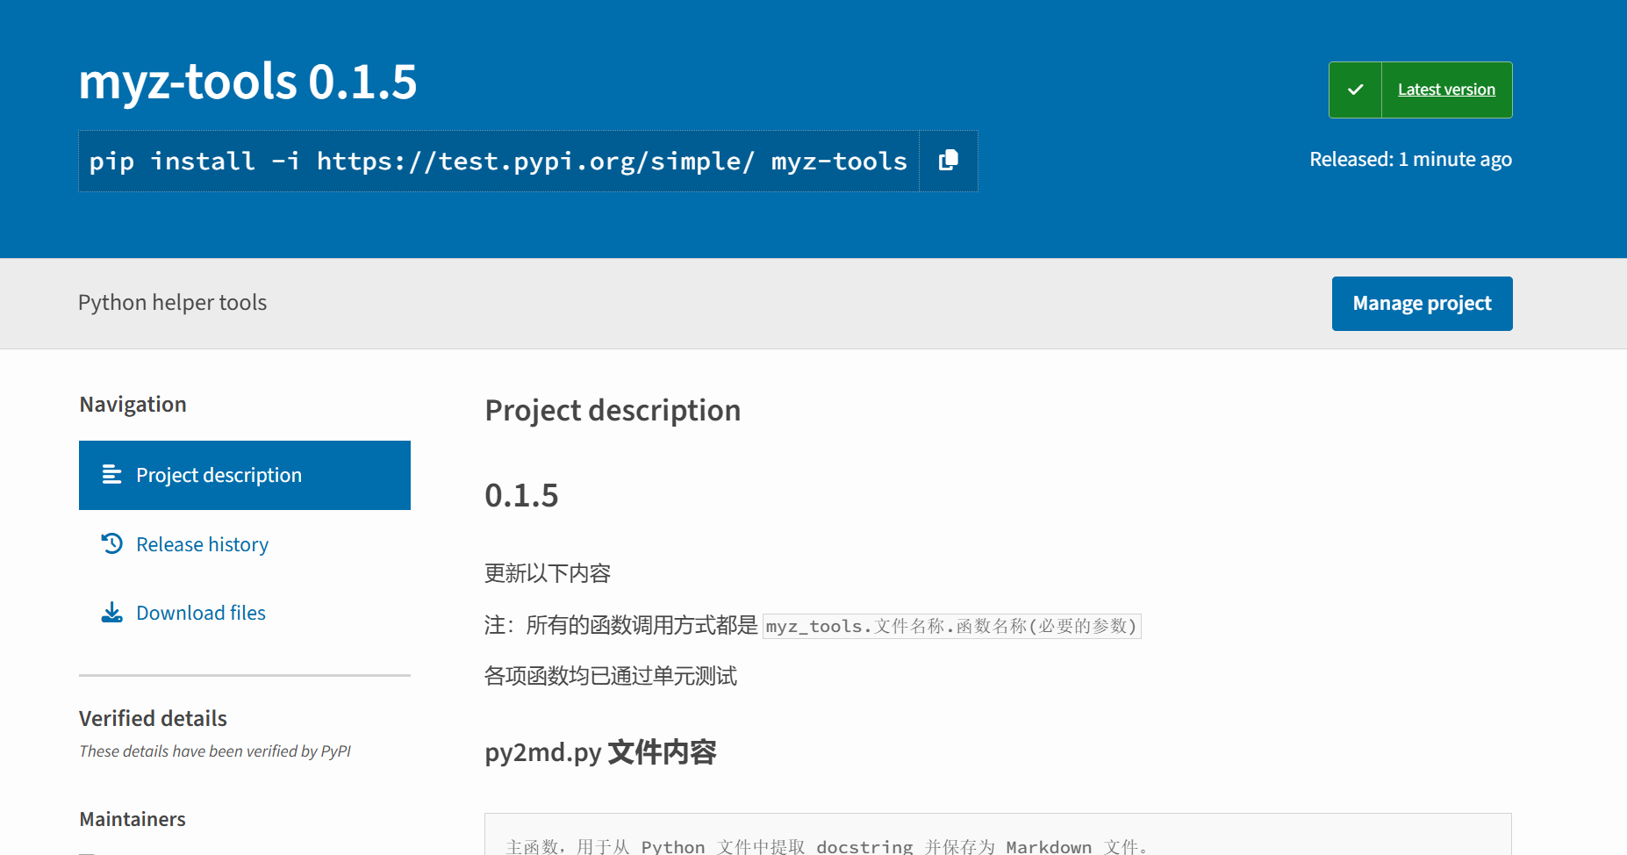Click the myz-tools 0.1.5 title
Viewport: 1627px width, 855px height.
pos(247,82)
